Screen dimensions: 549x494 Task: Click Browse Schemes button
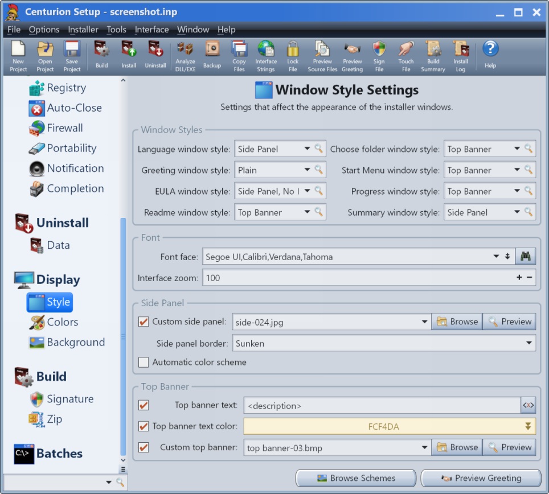pos(356,478)
